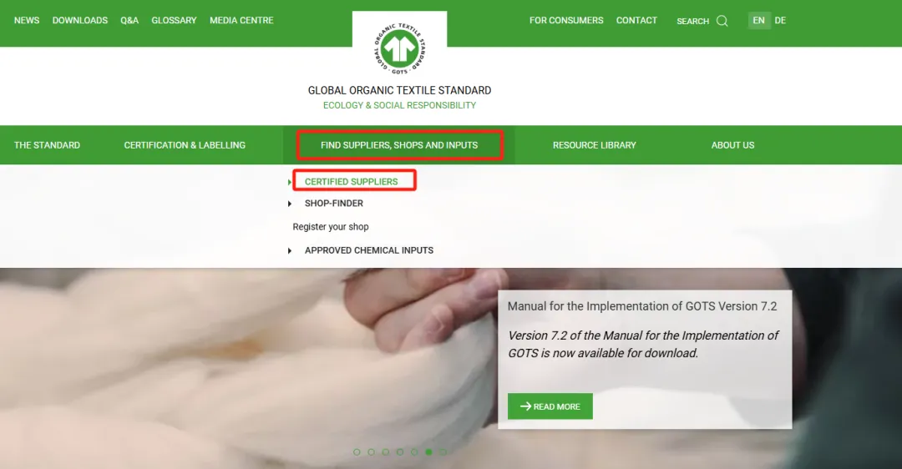Expand arrow beside CERTIFIED SUPPLIERS
The height and width of the screenshot is (469, 902).
tap(289, 182)
